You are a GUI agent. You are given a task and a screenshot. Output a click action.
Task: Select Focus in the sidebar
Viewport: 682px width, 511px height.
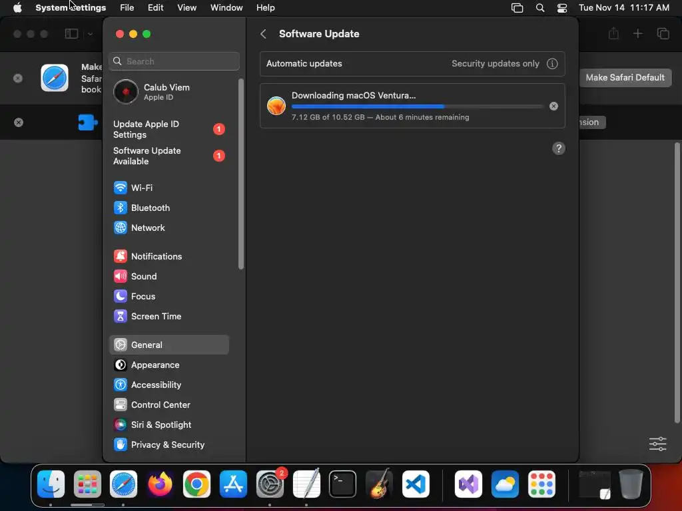(169, 296)
